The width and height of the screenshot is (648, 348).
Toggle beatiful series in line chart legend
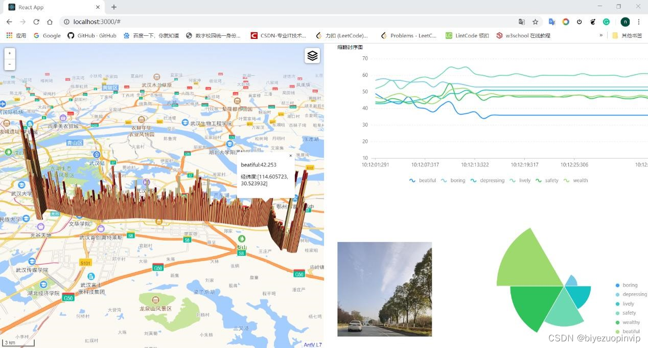click(x=423, y=181)
